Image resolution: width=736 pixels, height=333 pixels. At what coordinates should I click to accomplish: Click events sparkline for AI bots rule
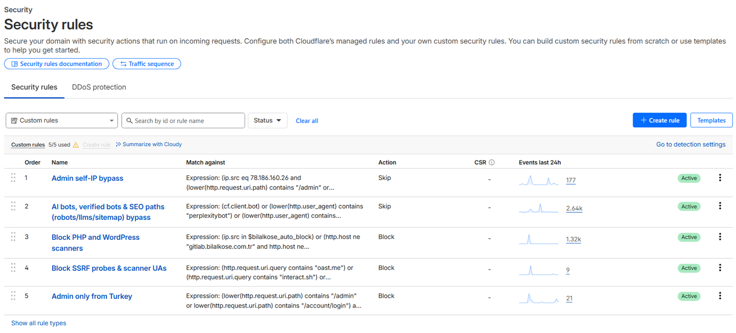coord(539,208)
